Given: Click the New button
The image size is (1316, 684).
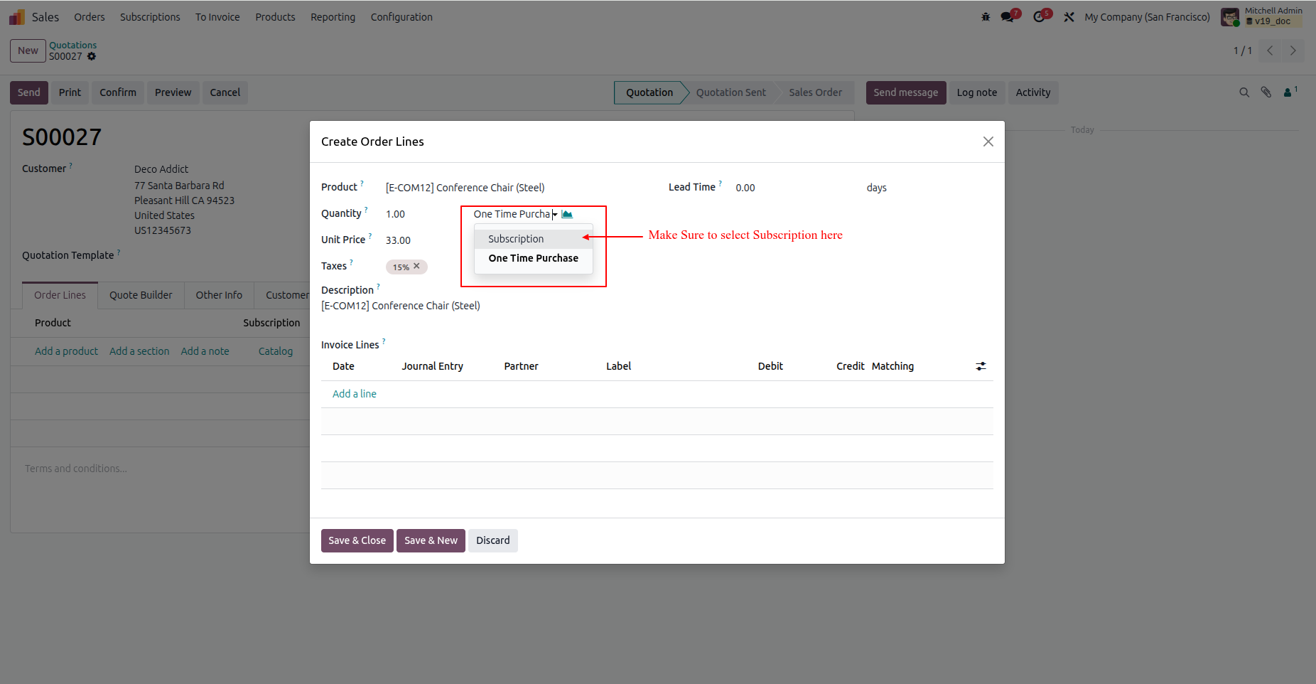Looking at the screenshot, I should (28, 50).
